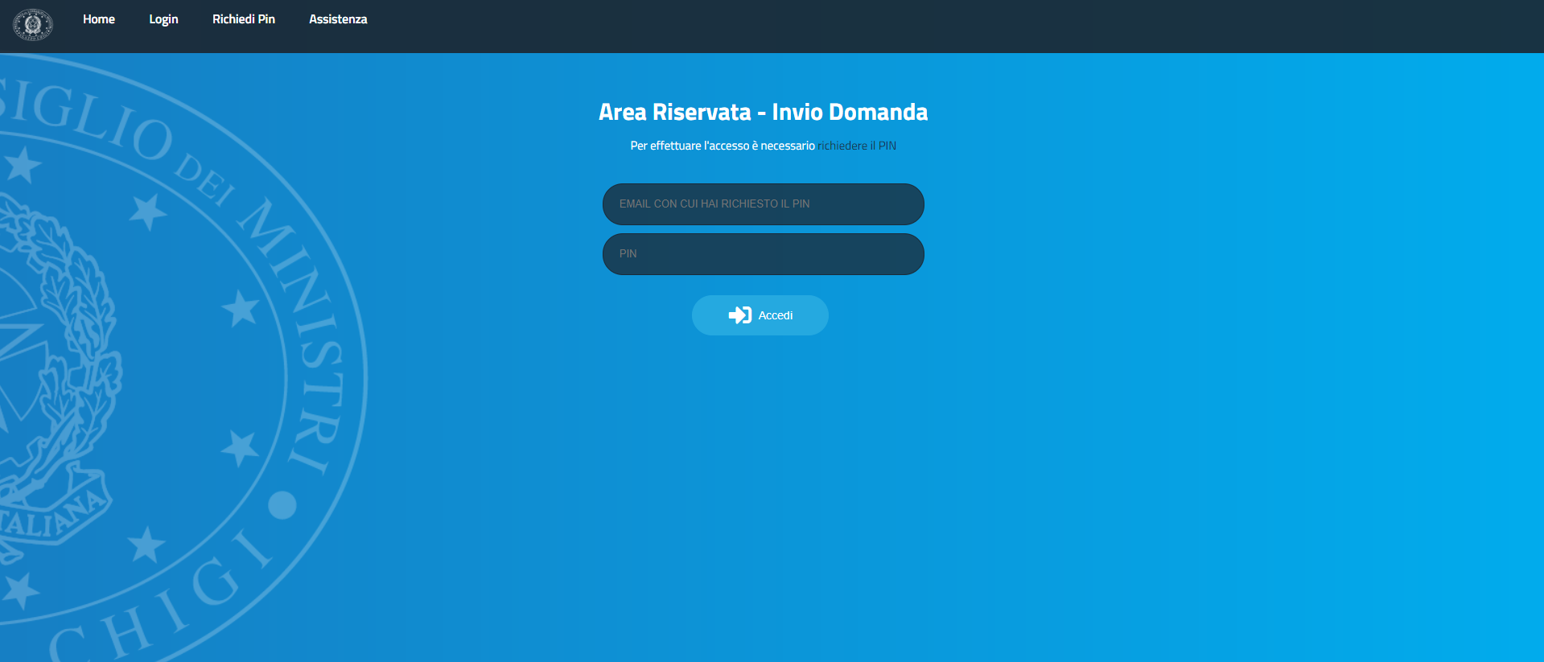Image resolution: width=1544 pixels, height=662 pixels.
Task: Go to the Login page
Action: pyautogui.click(x=163, y=19)
